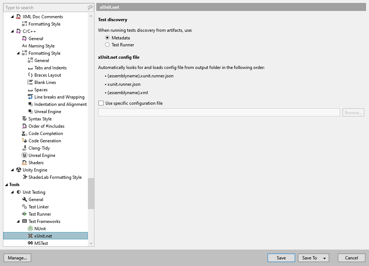Click the ShaderLab Formatting Style icon
369x266 pixels.
[x=25, y=177]
